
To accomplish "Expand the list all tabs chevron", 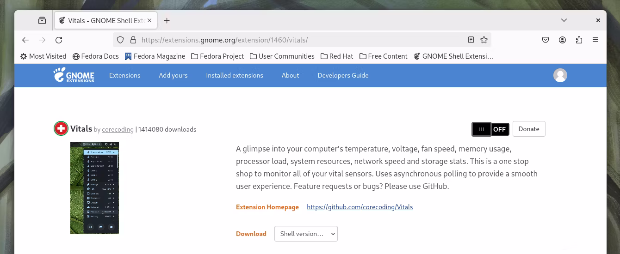I will 564,20.
